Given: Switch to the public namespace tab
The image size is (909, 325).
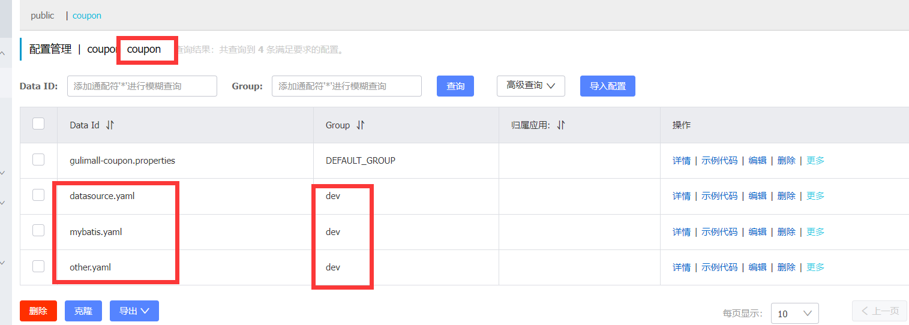Looking at the screenshot, I should (x=43, y=16).
